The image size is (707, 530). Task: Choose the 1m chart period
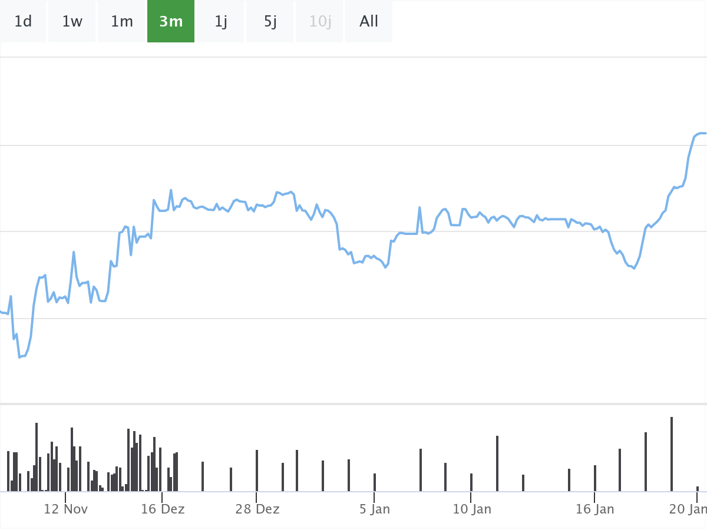(x=122, y=22)
